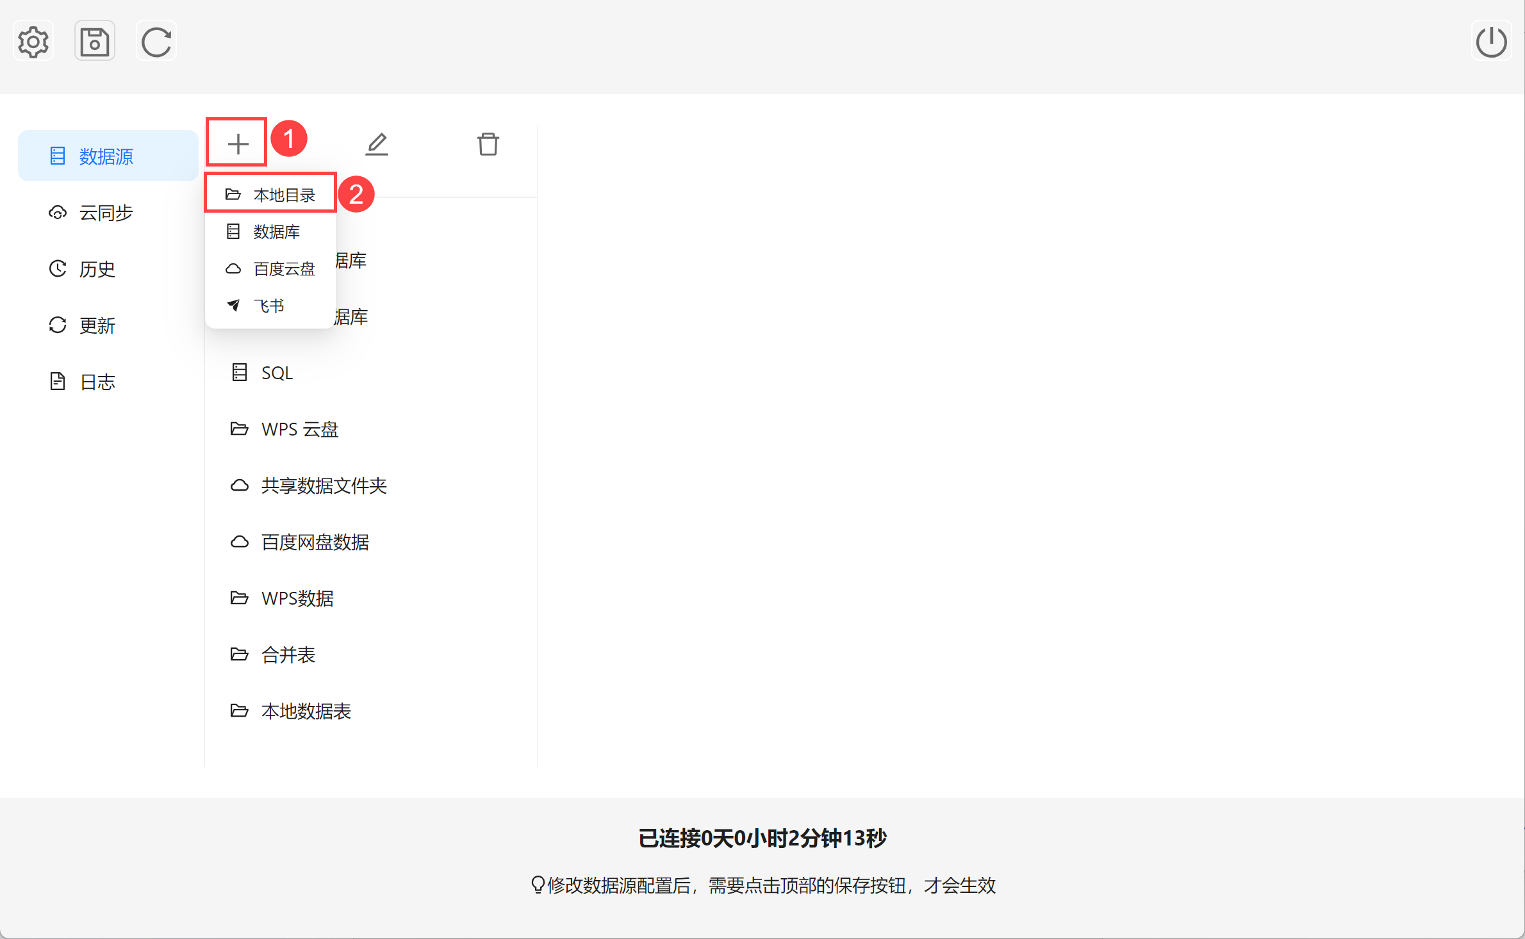The image size is (1525, 939).
Task: Select the 本地数据表 data source
Action: tap(306, 711)
